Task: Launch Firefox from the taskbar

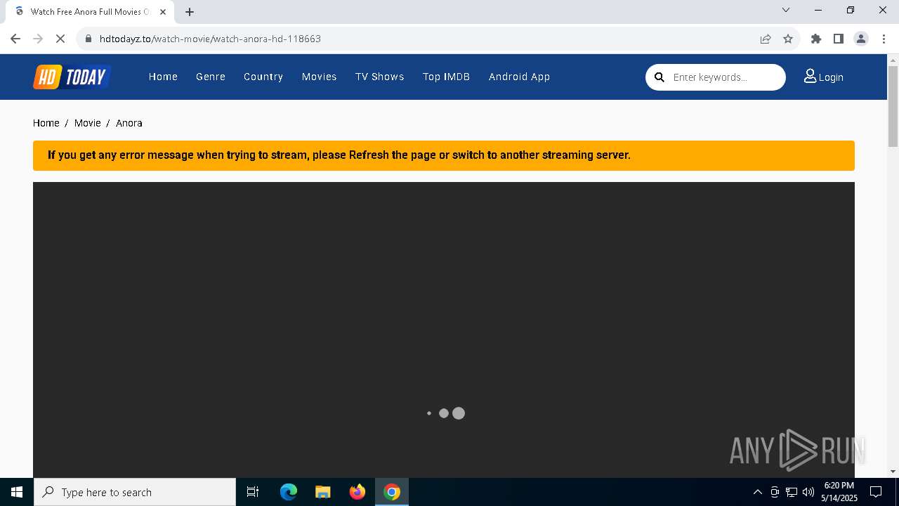Action: 357,492
